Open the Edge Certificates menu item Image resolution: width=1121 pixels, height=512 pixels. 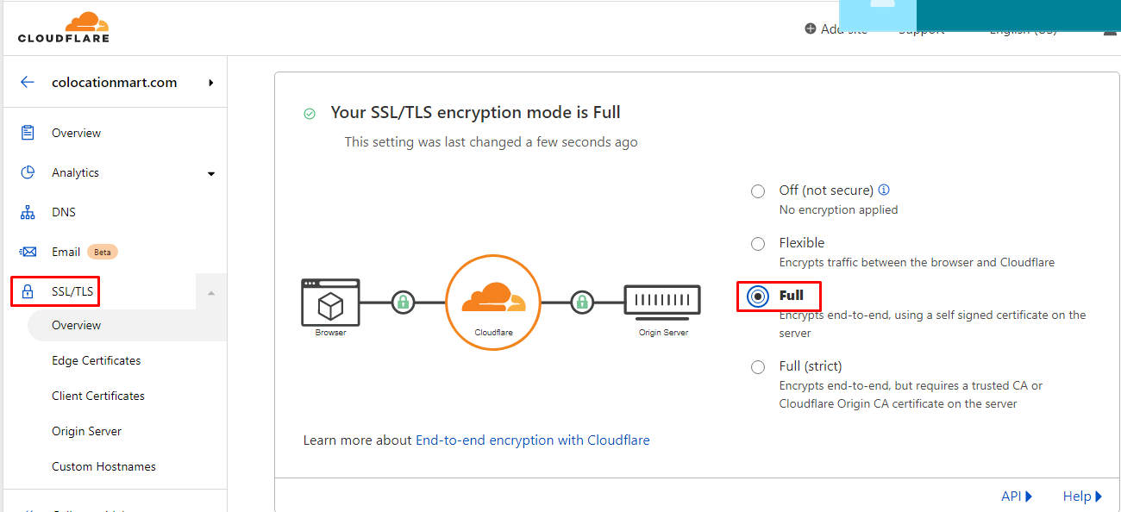tap(96, 360)
